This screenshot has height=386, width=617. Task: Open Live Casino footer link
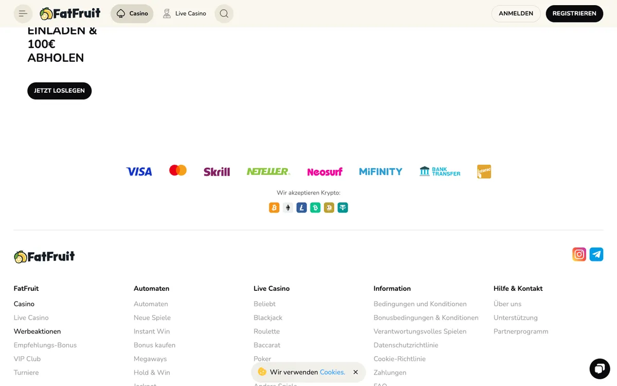[x=31, y=318]
